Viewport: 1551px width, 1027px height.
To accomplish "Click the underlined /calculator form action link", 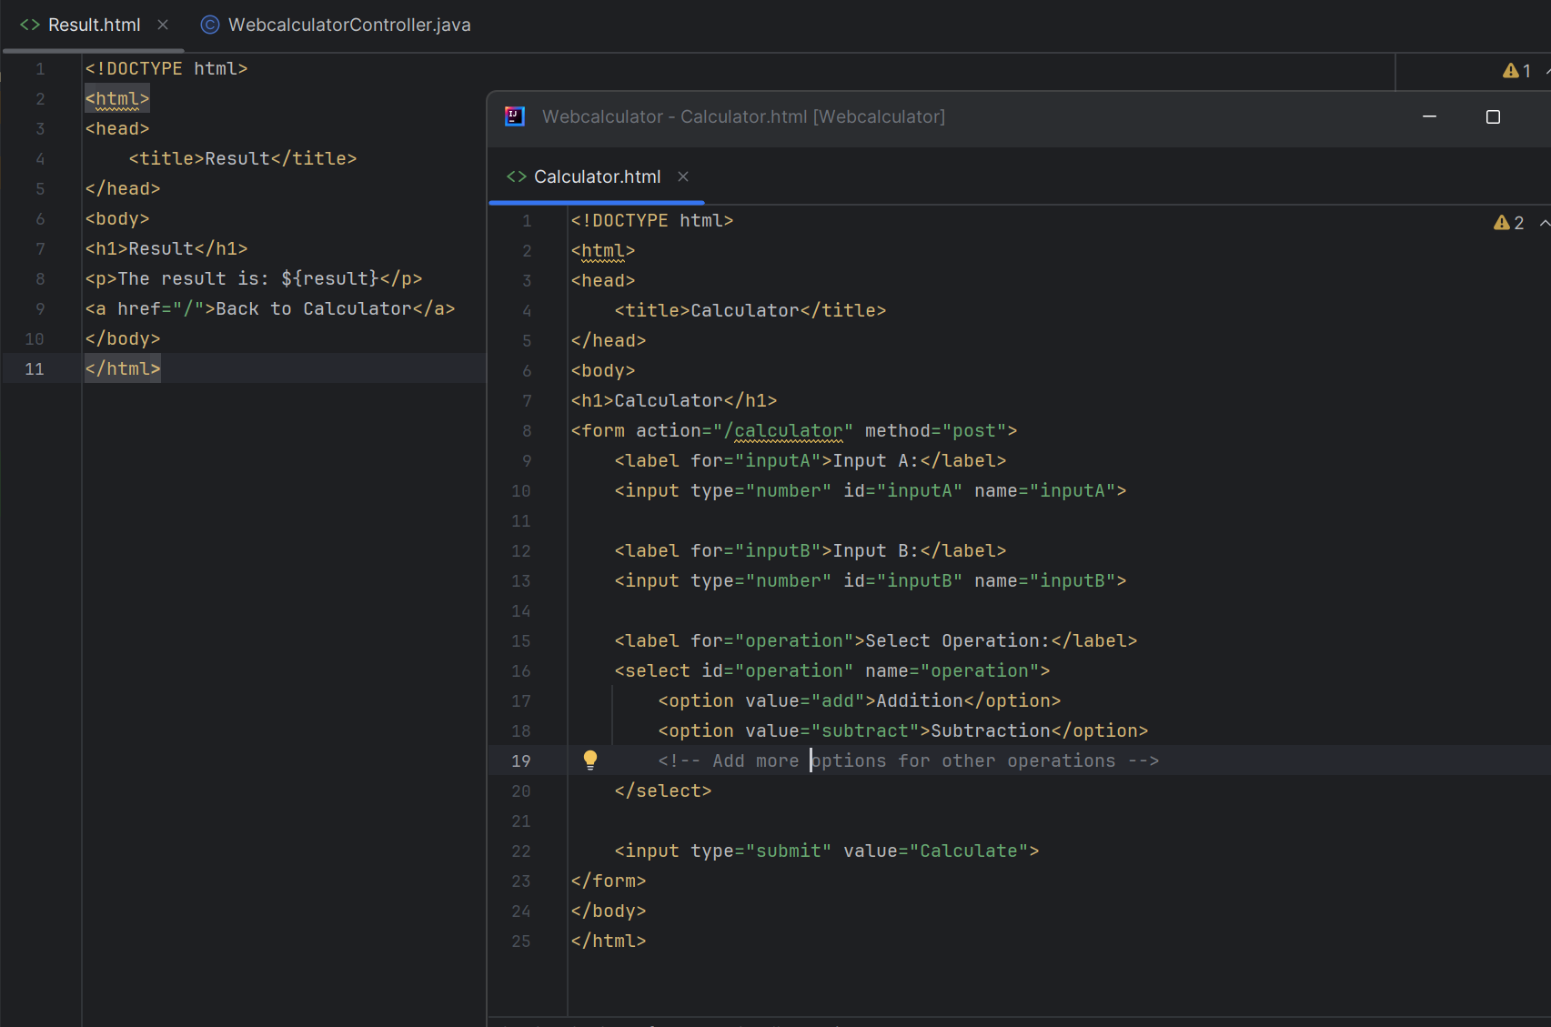I will point(788,429).
